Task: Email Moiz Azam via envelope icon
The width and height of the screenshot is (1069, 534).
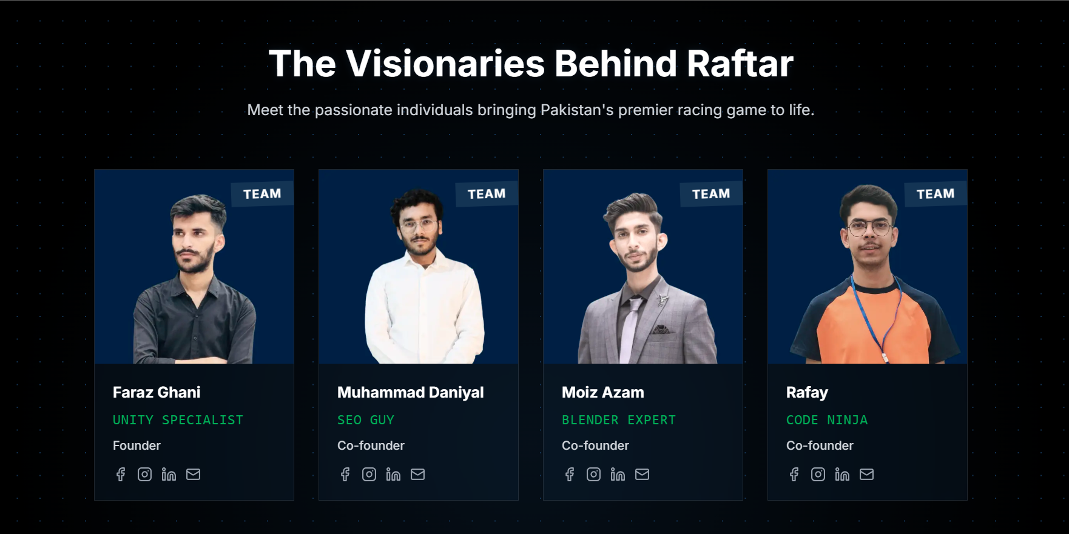Action: pyautogui.click(x=642, y=475)
